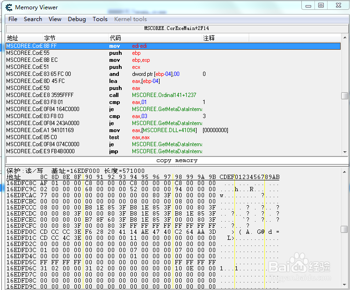Click byte 11 in row 16EDFD1C
The image size is (350, 290).
pos(133,238)
